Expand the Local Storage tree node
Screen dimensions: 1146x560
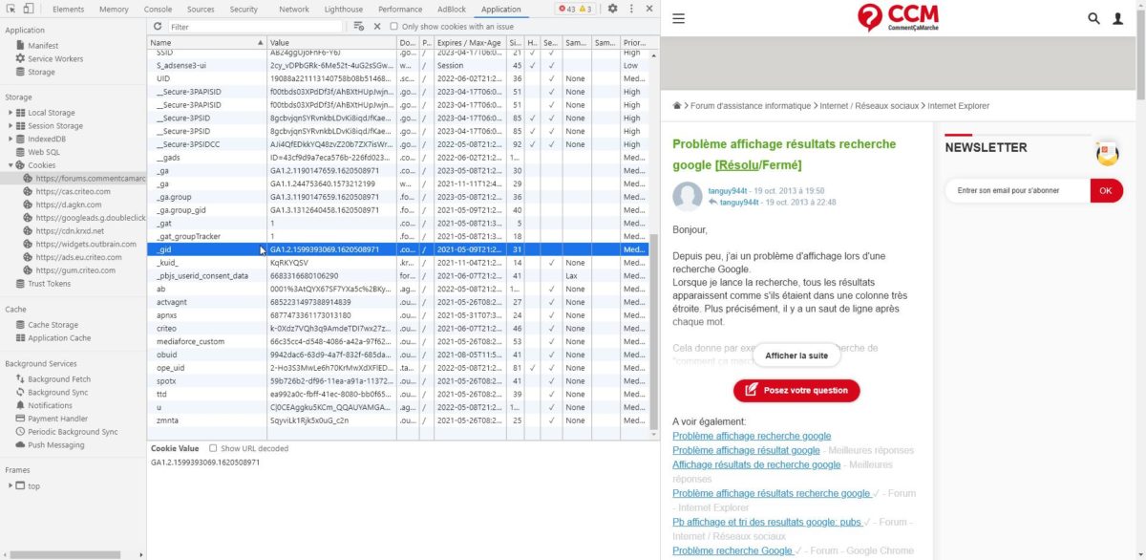(x=10, y=113)
